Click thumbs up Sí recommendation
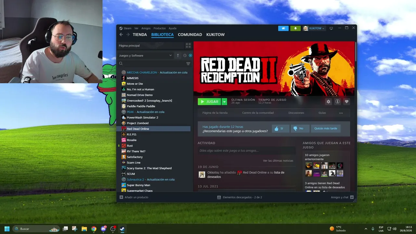 coord(280,128)
